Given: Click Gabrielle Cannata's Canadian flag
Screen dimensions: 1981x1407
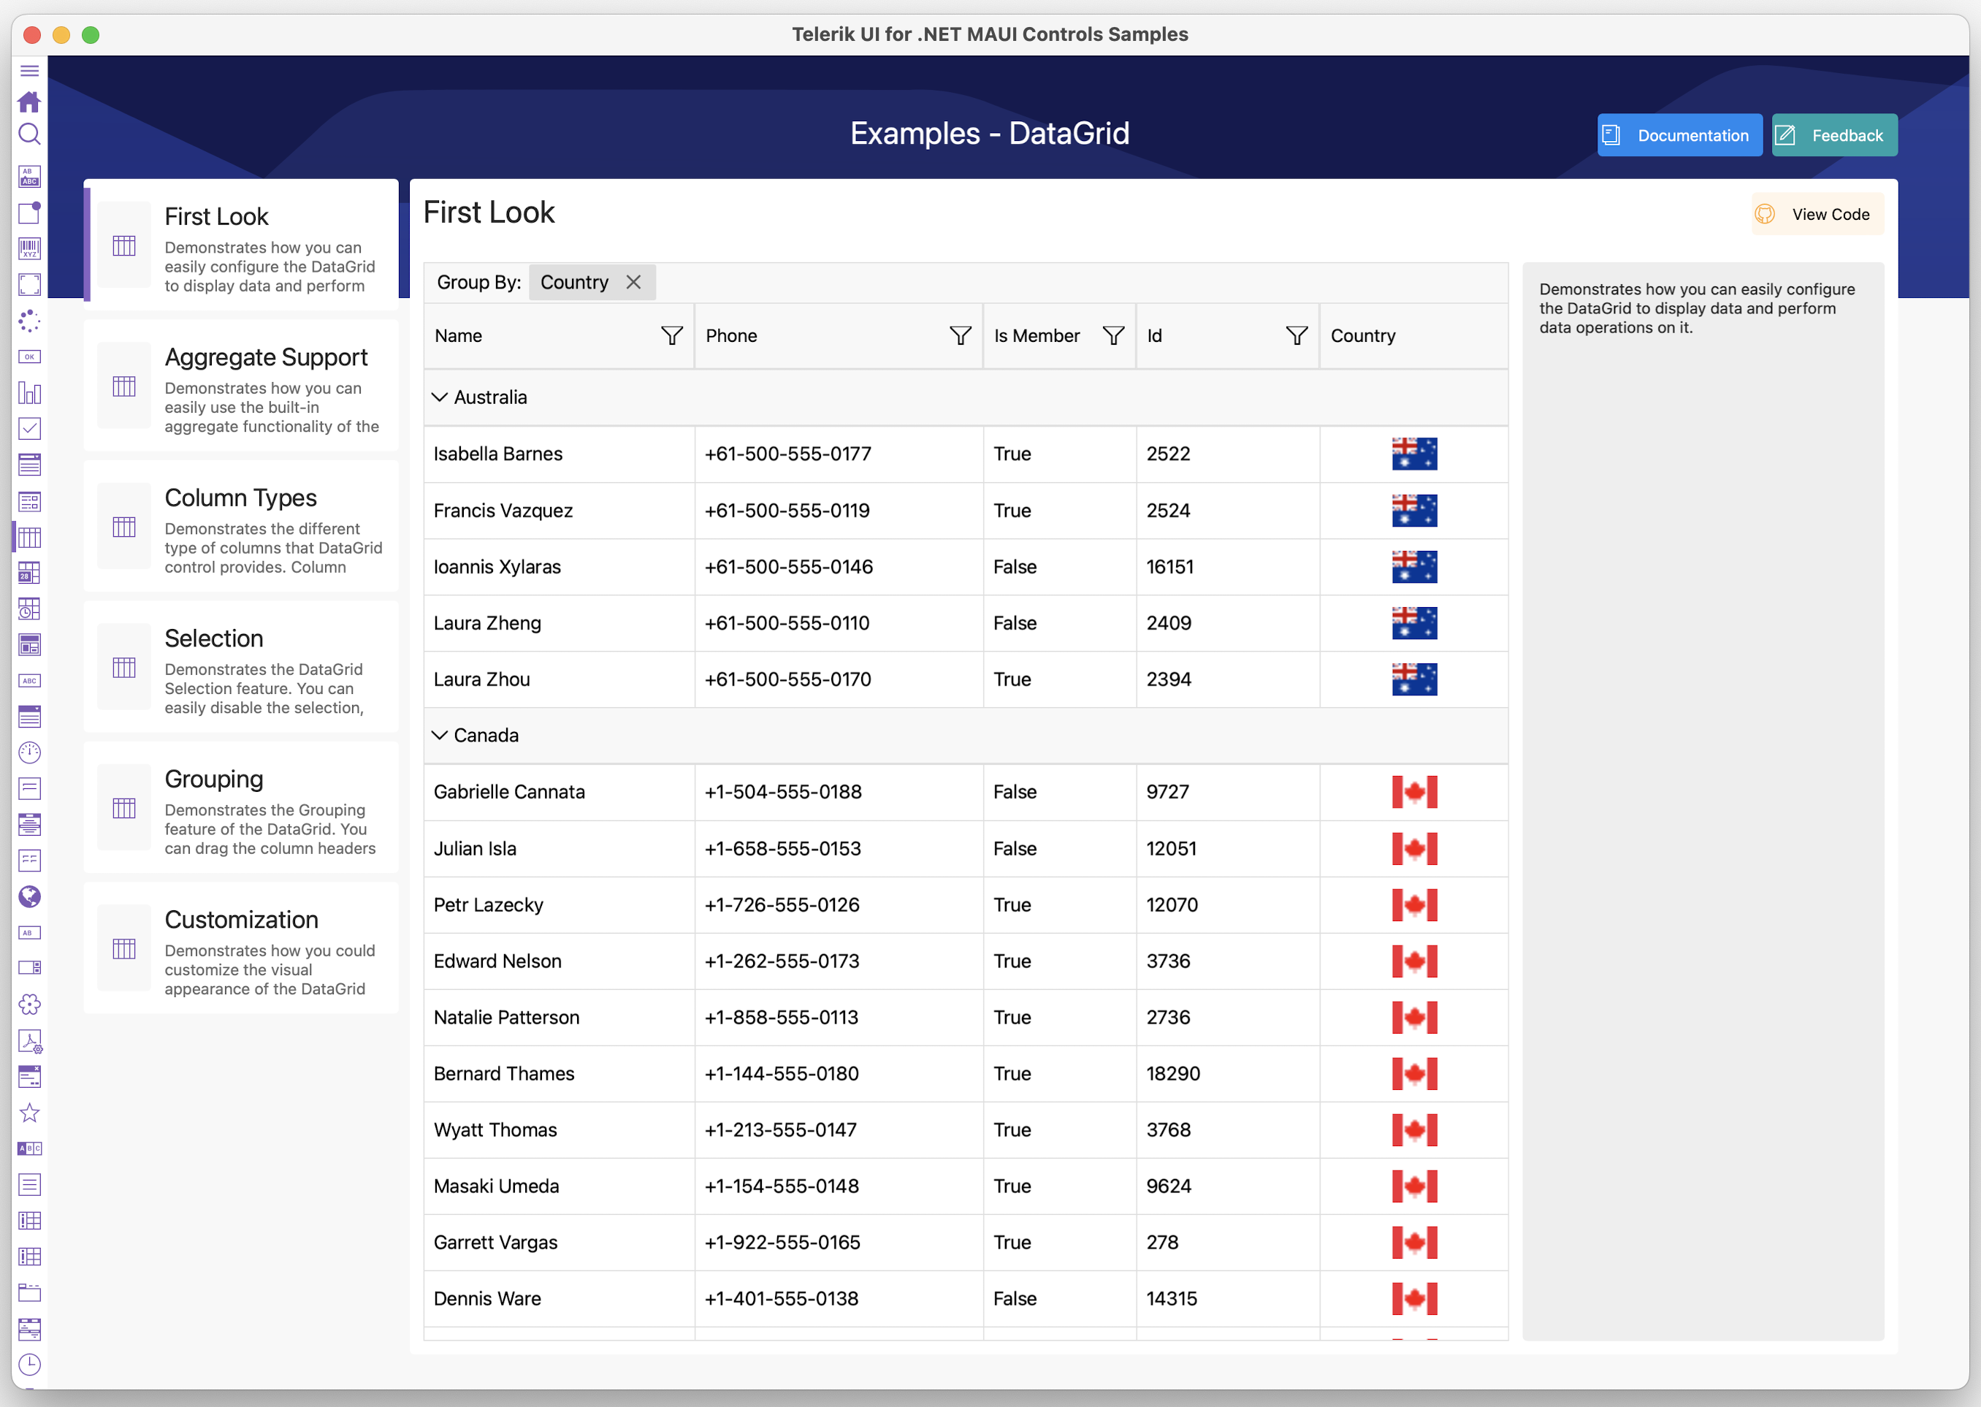Looking at the screenshot, I should [x=1413, y=792].
